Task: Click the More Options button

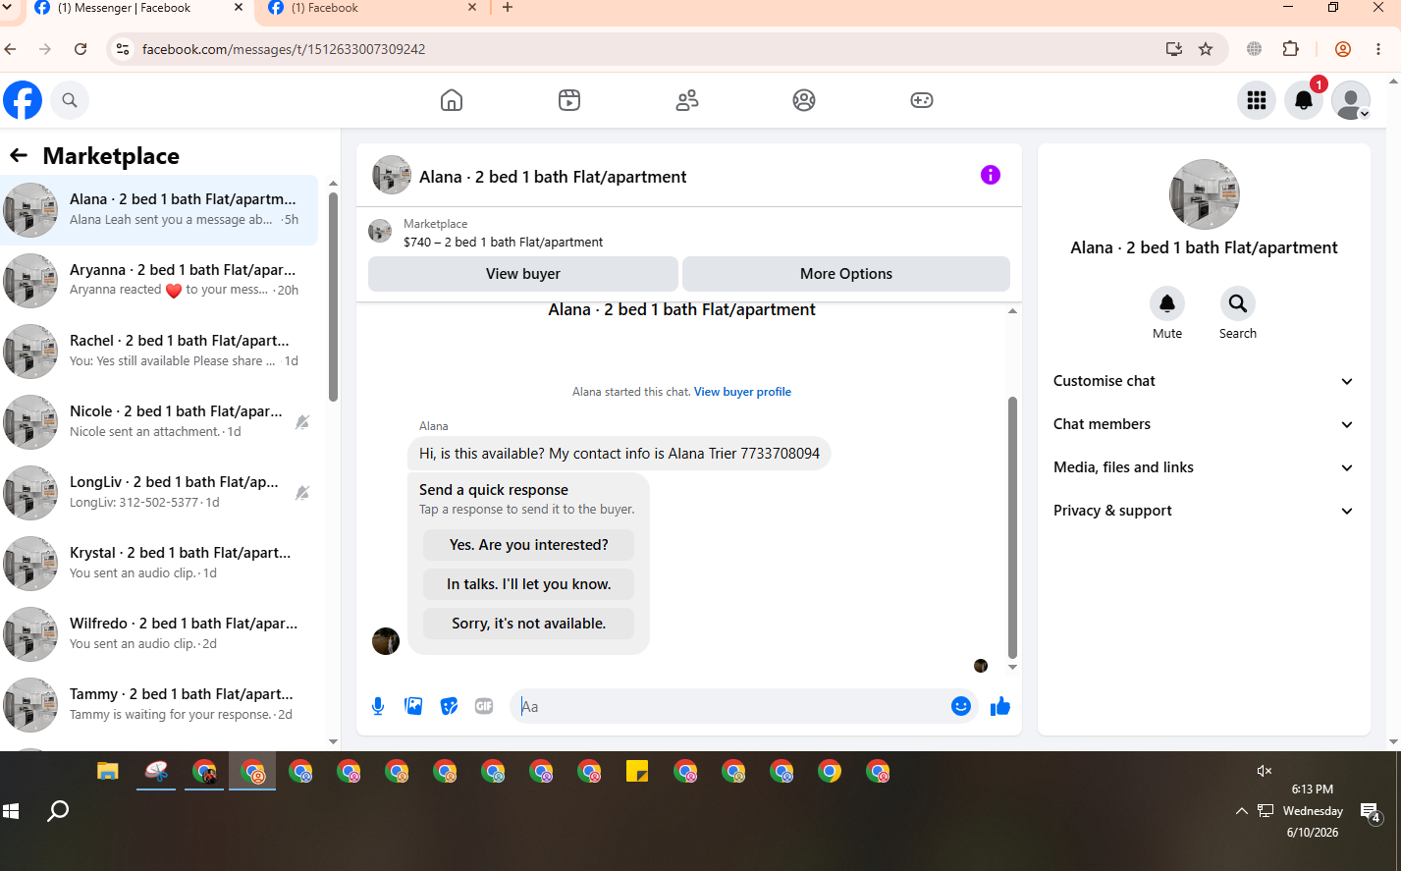Action: click(846, 274)
